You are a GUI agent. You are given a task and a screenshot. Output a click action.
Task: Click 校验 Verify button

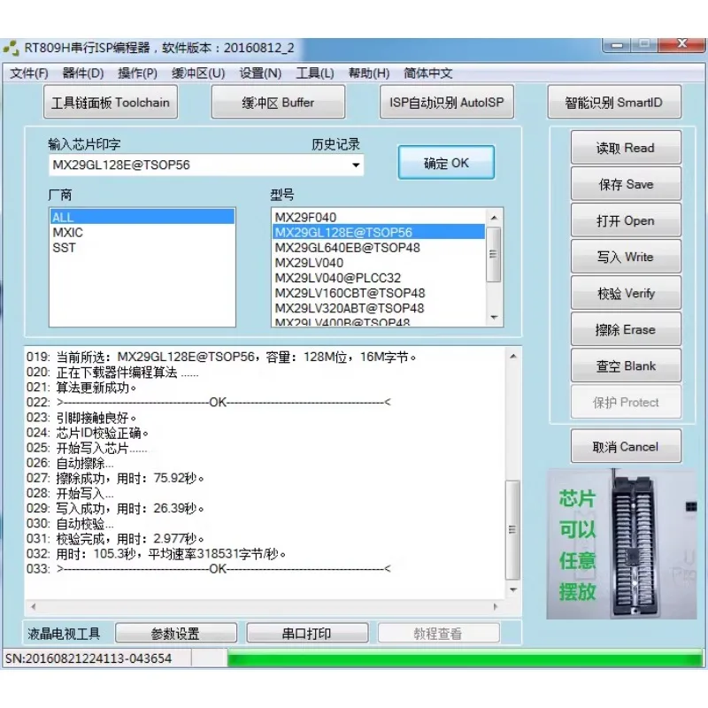tap(626, 293)
